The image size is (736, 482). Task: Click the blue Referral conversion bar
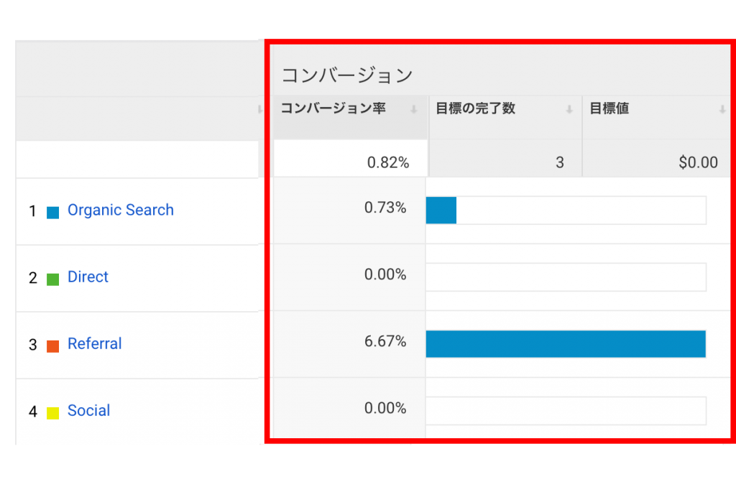pos(565,344)
